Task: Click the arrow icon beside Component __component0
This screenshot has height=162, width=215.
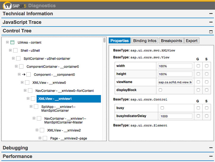Action: click(24, 75)
